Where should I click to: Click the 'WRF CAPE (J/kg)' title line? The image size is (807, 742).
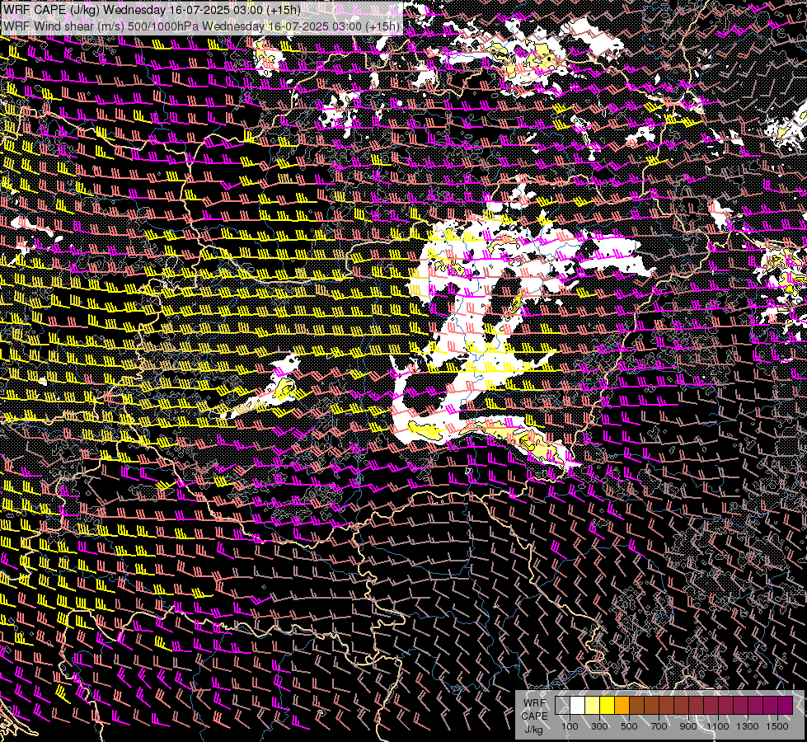coord(152,10)
